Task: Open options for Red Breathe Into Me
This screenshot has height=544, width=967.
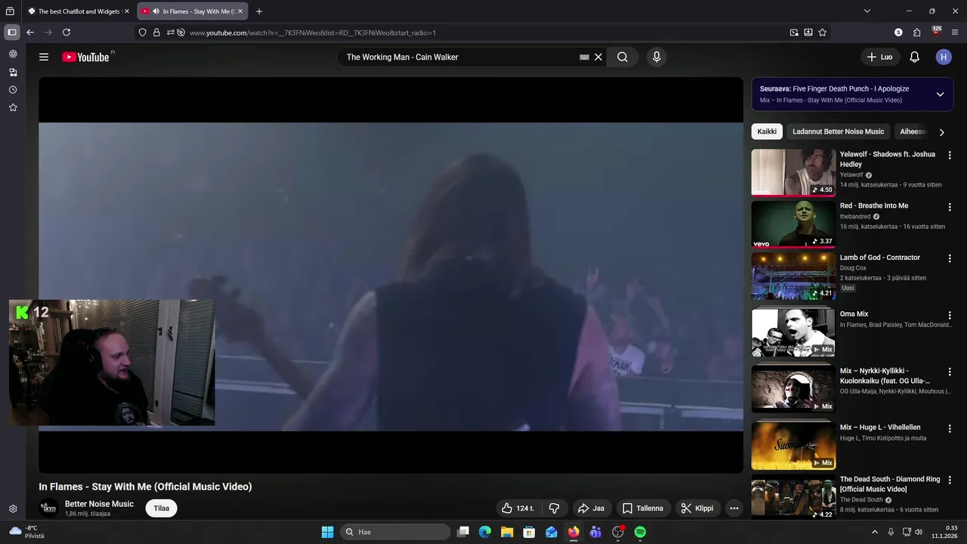Action: pos(950,206)
